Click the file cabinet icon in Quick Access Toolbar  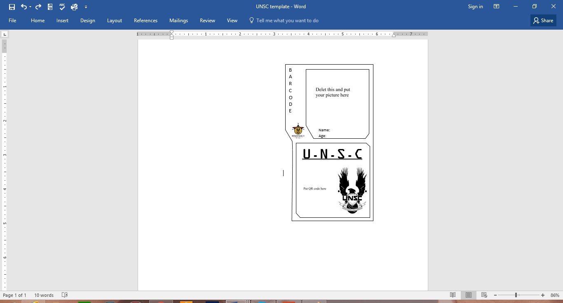click(50, 7)
